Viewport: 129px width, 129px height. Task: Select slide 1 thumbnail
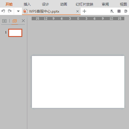(x=15, y=33)
